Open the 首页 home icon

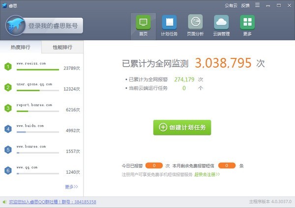[x=143, y=23]
